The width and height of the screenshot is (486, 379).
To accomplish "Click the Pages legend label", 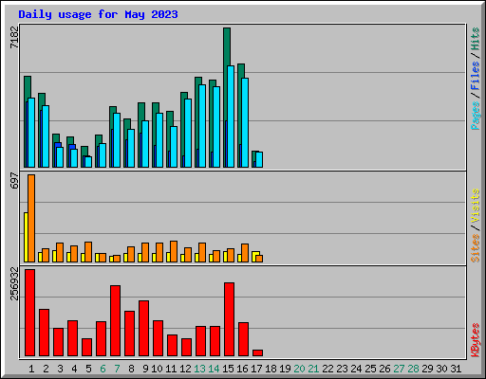I will 476,116.
